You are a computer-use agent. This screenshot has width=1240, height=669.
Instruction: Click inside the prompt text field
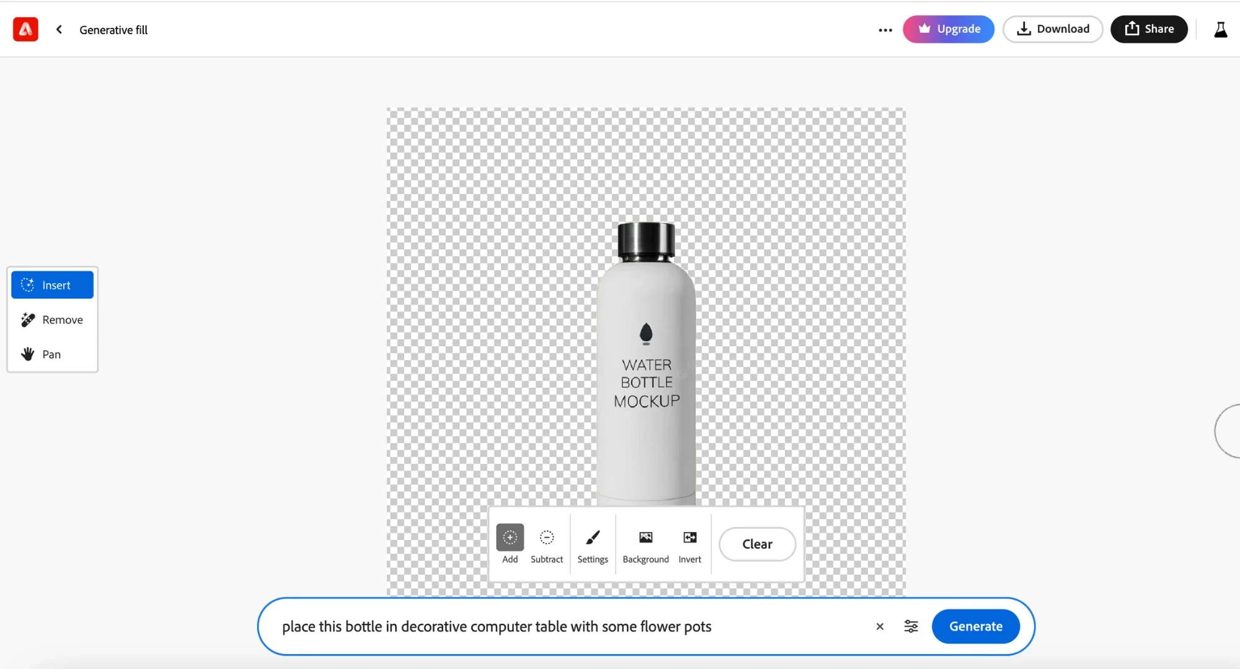558,626
